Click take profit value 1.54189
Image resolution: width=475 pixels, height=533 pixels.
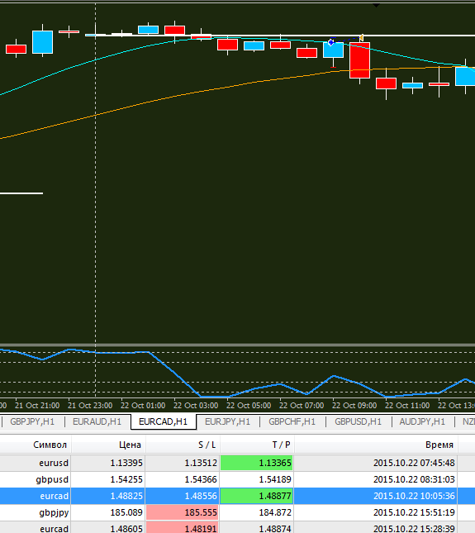(275, 479)
